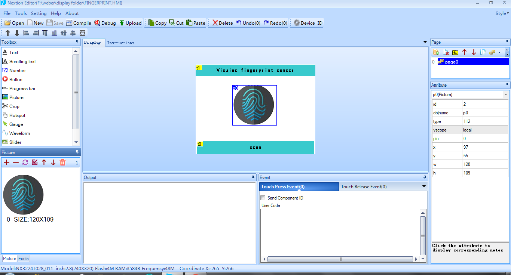Click the Compile toolbar icon
This screenshot has width=511, height=275.
[x=79, y=23]
